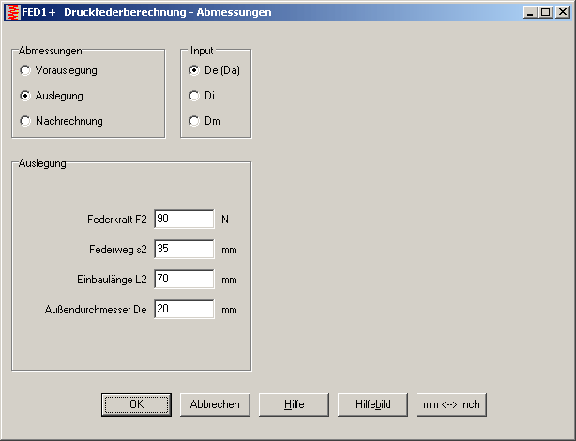The width and height of the screenshot is (576, 441).
Task: Select De (Da) as input diameter
Action: 194,70
